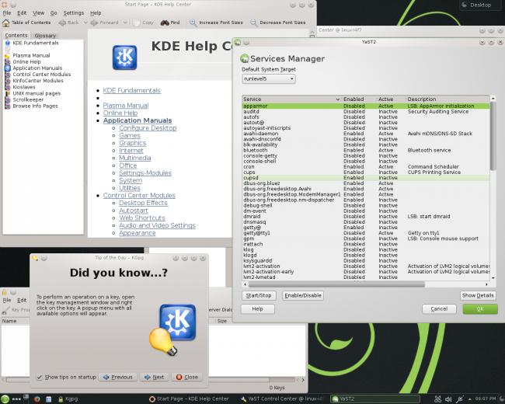Open the Go menu in Help Center
The height and width of the screenshot is (404, 505).
pyautogui.click(x=54, y=13)
